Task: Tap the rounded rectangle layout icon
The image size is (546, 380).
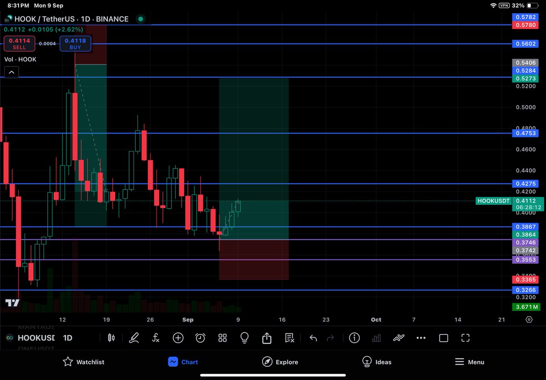Action: click(443, 338)
